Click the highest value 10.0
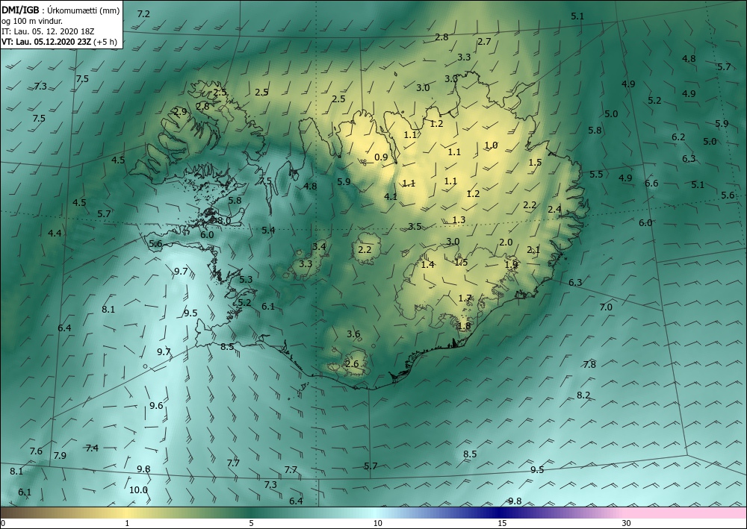 [139, 490]
